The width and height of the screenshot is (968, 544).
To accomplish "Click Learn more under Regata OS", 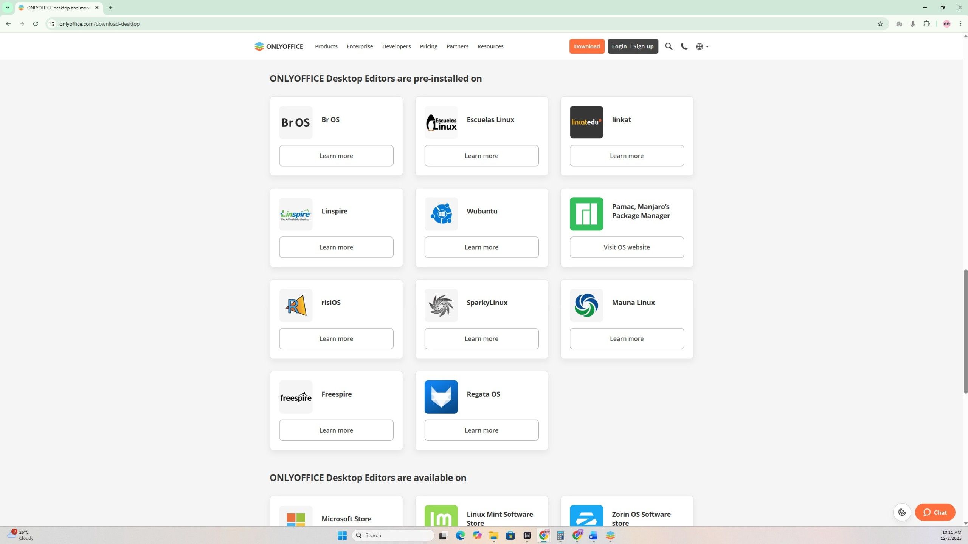I will click(481, 430).
